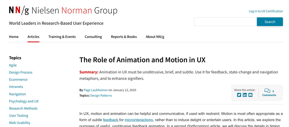Focus the search input field
This screenshot has width=289, height=127.
pyautogui.click(x=225, y=22)
